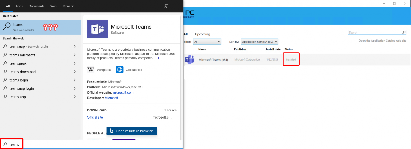411x149 pixels.
Task: Expand the teams login suggestion arrow
Action: [x=75, y=80]
